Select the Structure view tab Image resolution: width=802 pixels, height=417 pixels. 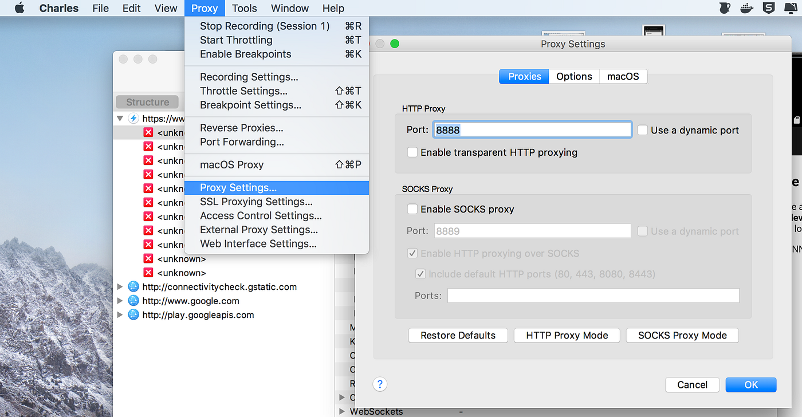[x=147, y=102]
